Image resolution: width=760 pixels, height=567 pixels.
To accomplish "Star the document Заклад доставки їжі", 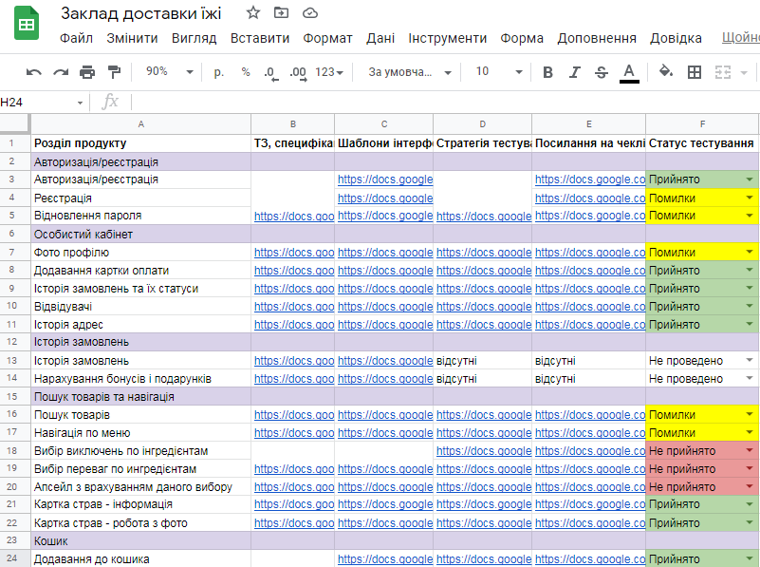I will click(253, 12).
